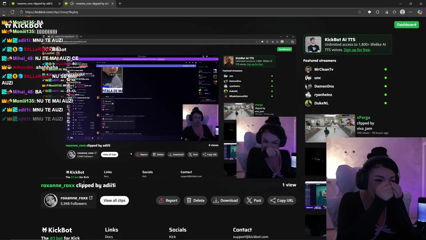Open featured streamer ryanheinz
This screenshot has width=426, height=240.
[323, 95]
